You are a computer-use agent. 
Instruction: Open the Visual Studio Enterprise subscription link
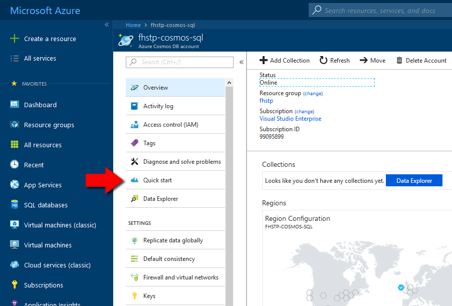290,119
